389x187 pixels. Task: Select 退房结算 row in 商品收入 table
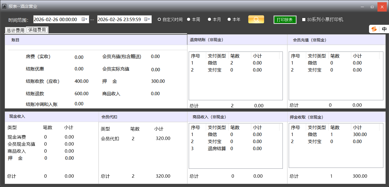point(217,148)
